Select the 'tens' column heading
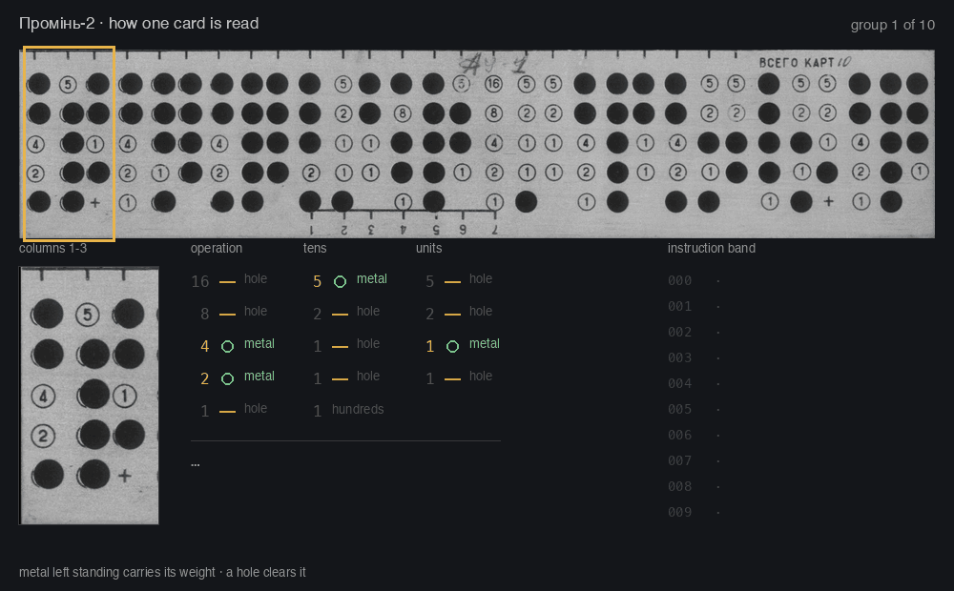954x591 pixels. click(x=315, y=248)
